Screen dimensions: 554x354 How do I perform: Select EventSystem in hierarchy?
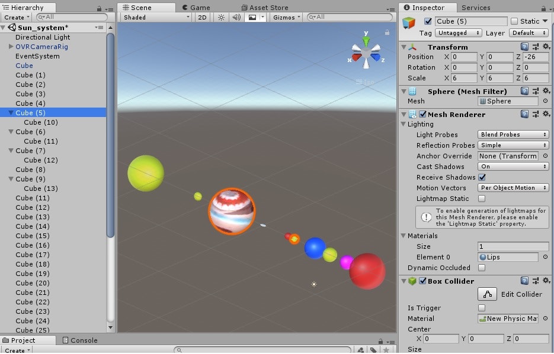click(x=37, y=56)
